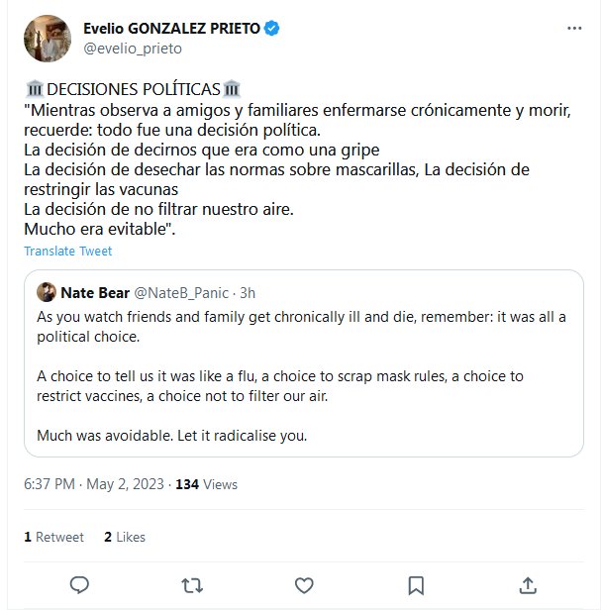Like the tweet with heart icon
602x610 pixels.
305,582
